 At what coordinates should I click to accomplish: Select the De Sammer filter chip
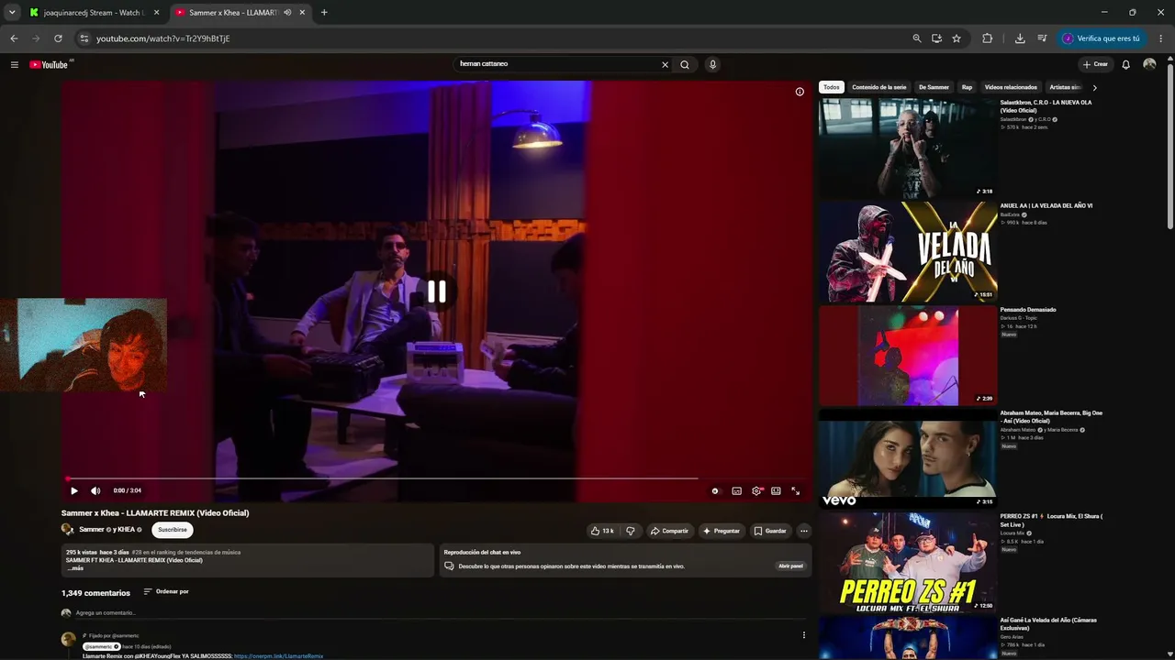[x=934, y=87]
